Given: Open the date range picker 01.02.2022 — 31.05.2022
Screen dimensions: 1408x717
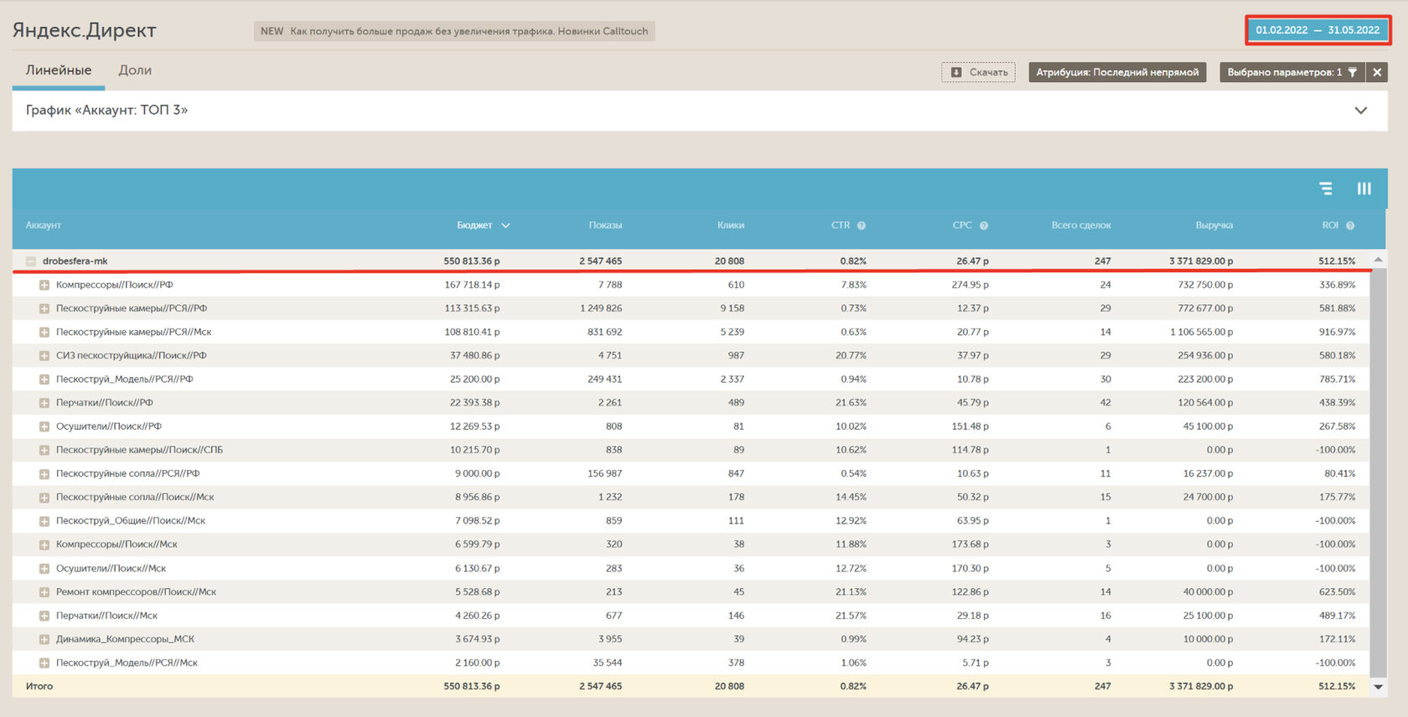Looking at the screenshot, I should point(1317,30).
